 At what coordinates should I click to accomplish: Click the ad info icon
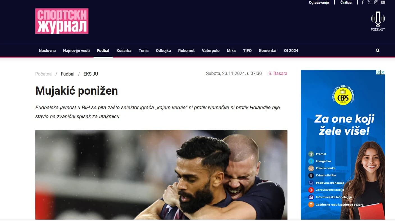[x=378, y=72]
